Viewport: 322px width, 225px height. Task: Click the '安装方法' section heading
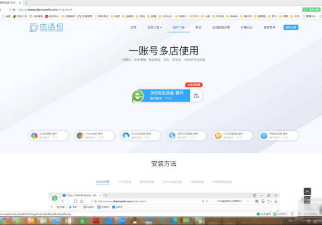[x=164, y=163]
